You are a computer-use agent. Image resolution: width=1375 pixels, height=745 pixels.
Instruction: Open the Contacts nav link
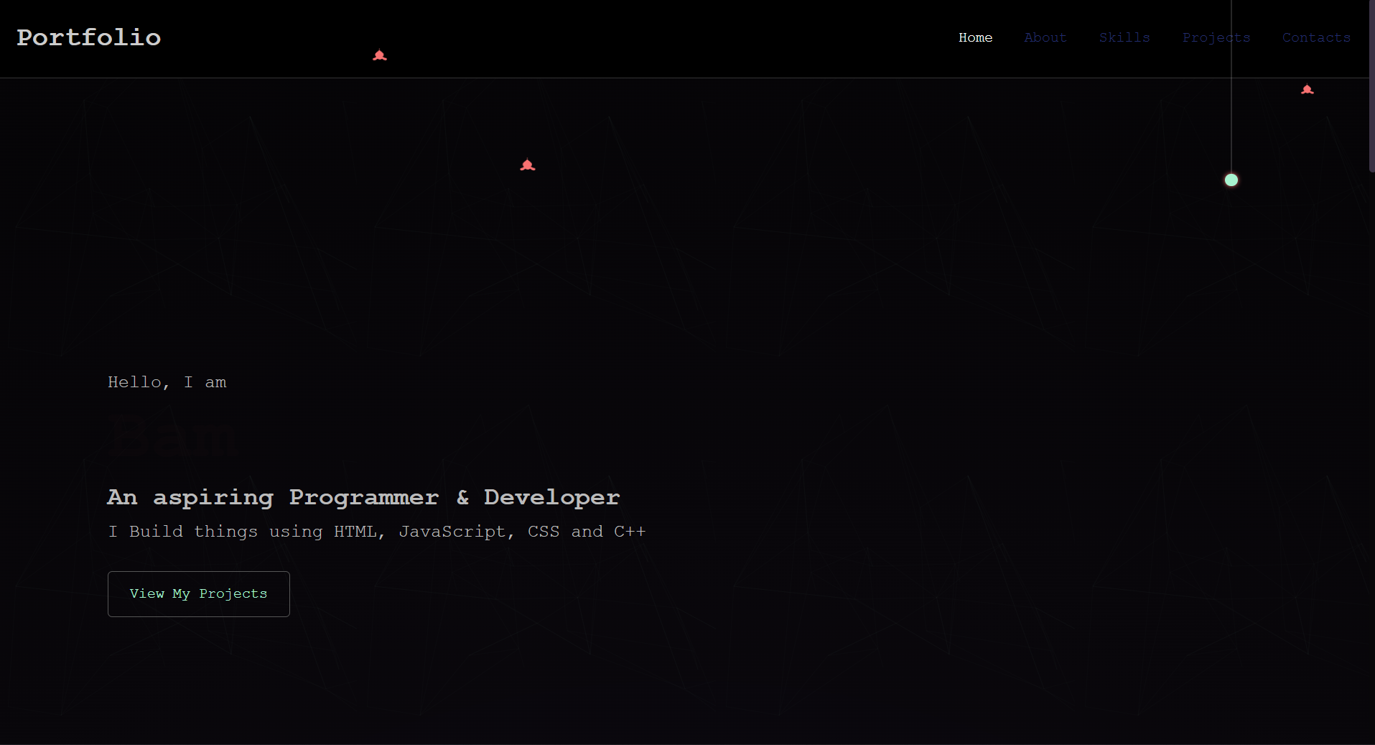coord(1316,37)
